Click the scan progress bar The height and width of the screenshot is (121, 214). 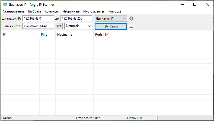pos(185,118)
